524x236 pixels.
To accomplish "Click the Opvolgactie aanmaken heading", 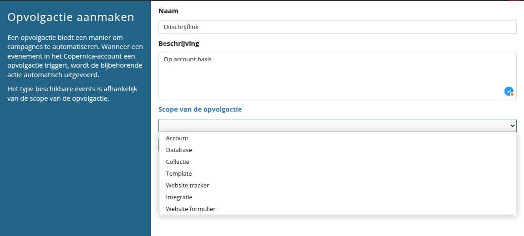I will coord(71,17).
